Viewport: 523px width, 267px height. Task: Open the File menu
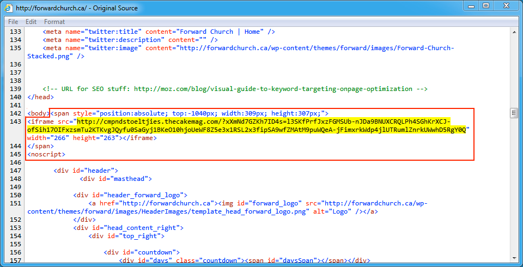tap(13, 22)
